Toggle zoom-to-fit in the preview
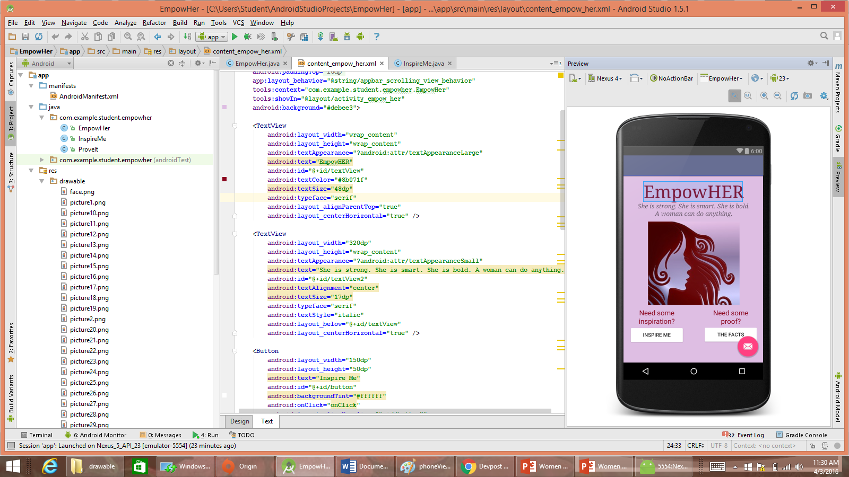This screenshot has width=849, height=477. (x=734, y=96)
